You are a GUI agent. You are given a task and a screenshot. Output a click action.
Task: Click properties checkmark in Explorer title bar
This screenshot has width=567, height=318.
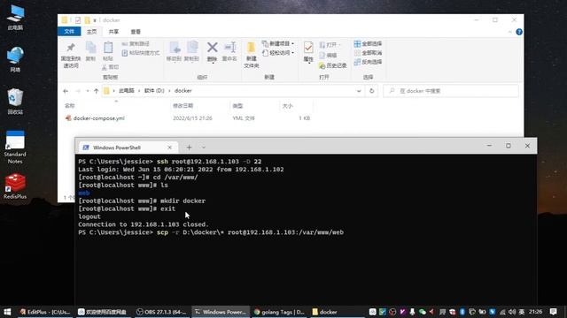[x=78, y=20]
